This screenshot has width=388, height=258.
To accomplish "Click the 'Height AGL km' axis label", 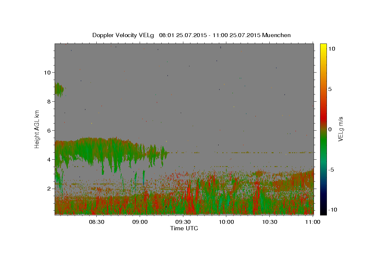I will [x=37, y=129].
